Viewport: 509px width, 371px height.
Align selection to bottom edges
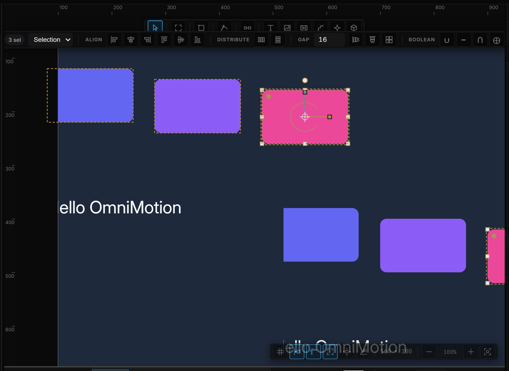pyautogui.click(x=197, y=40)
